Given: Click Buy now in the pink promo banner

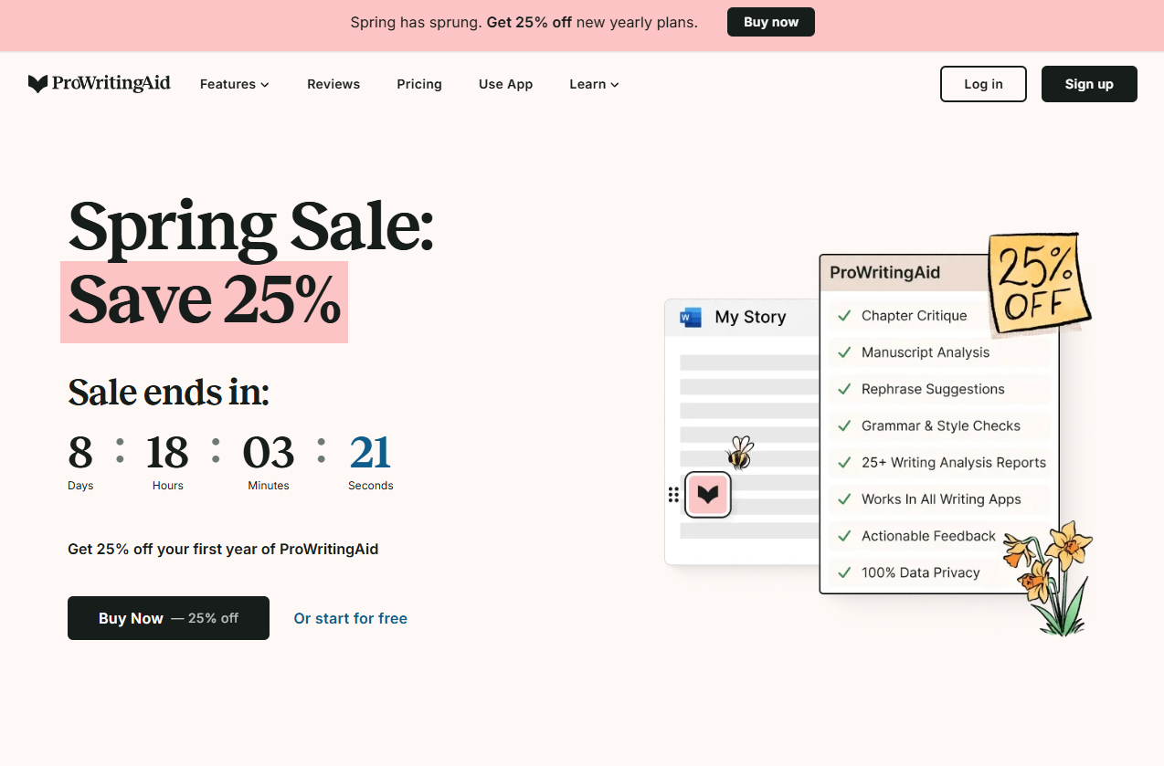Looking at the screenshot, I should pos(770,21).
